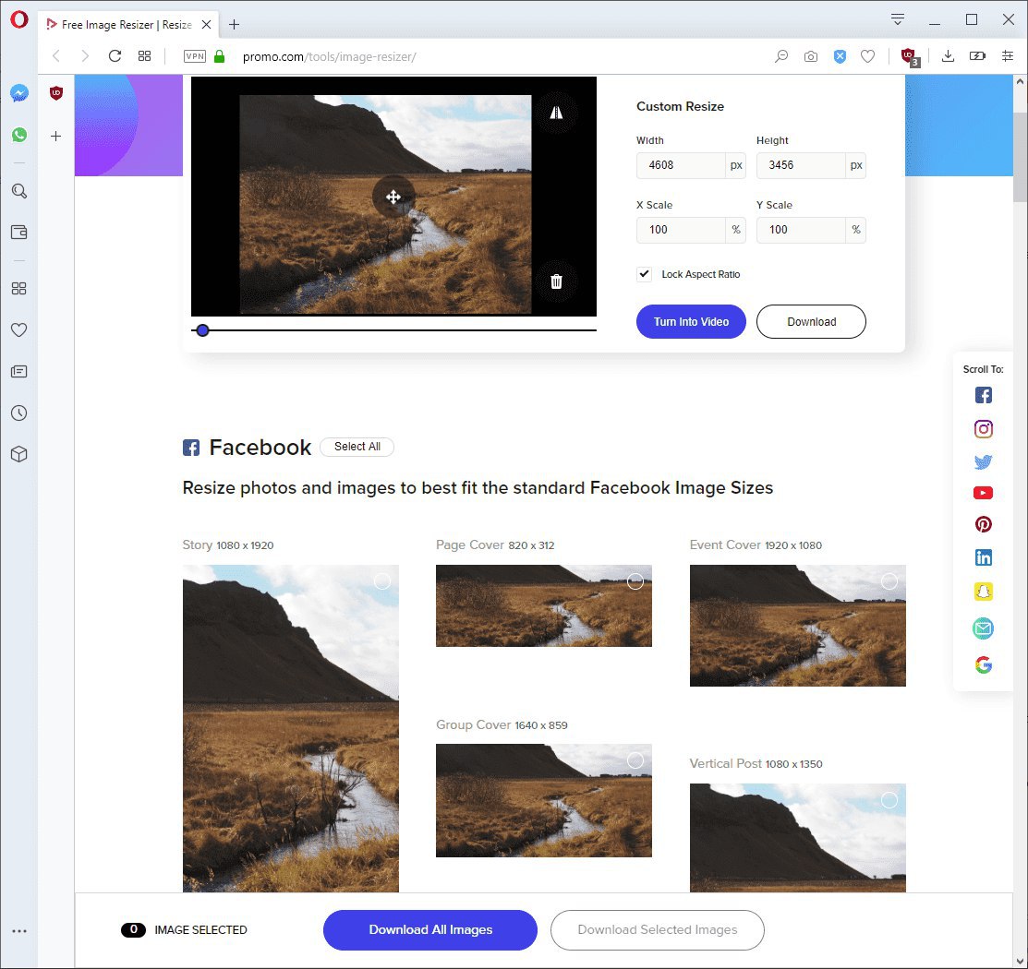Select the Vertical Post 1080 x 1350 image
This screenshot has height=969, width=1028.
pos(889,800)
